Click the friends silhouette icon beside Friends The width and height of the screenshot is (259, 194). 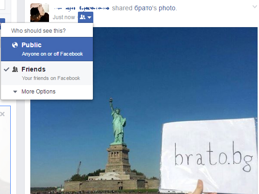[x=15, y=69]
